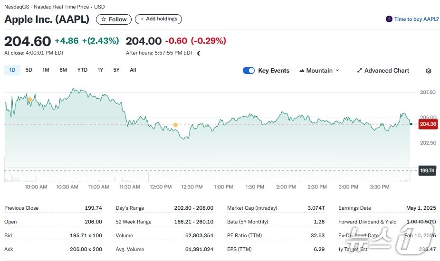Select the 1M chart range

pos(46,70)
